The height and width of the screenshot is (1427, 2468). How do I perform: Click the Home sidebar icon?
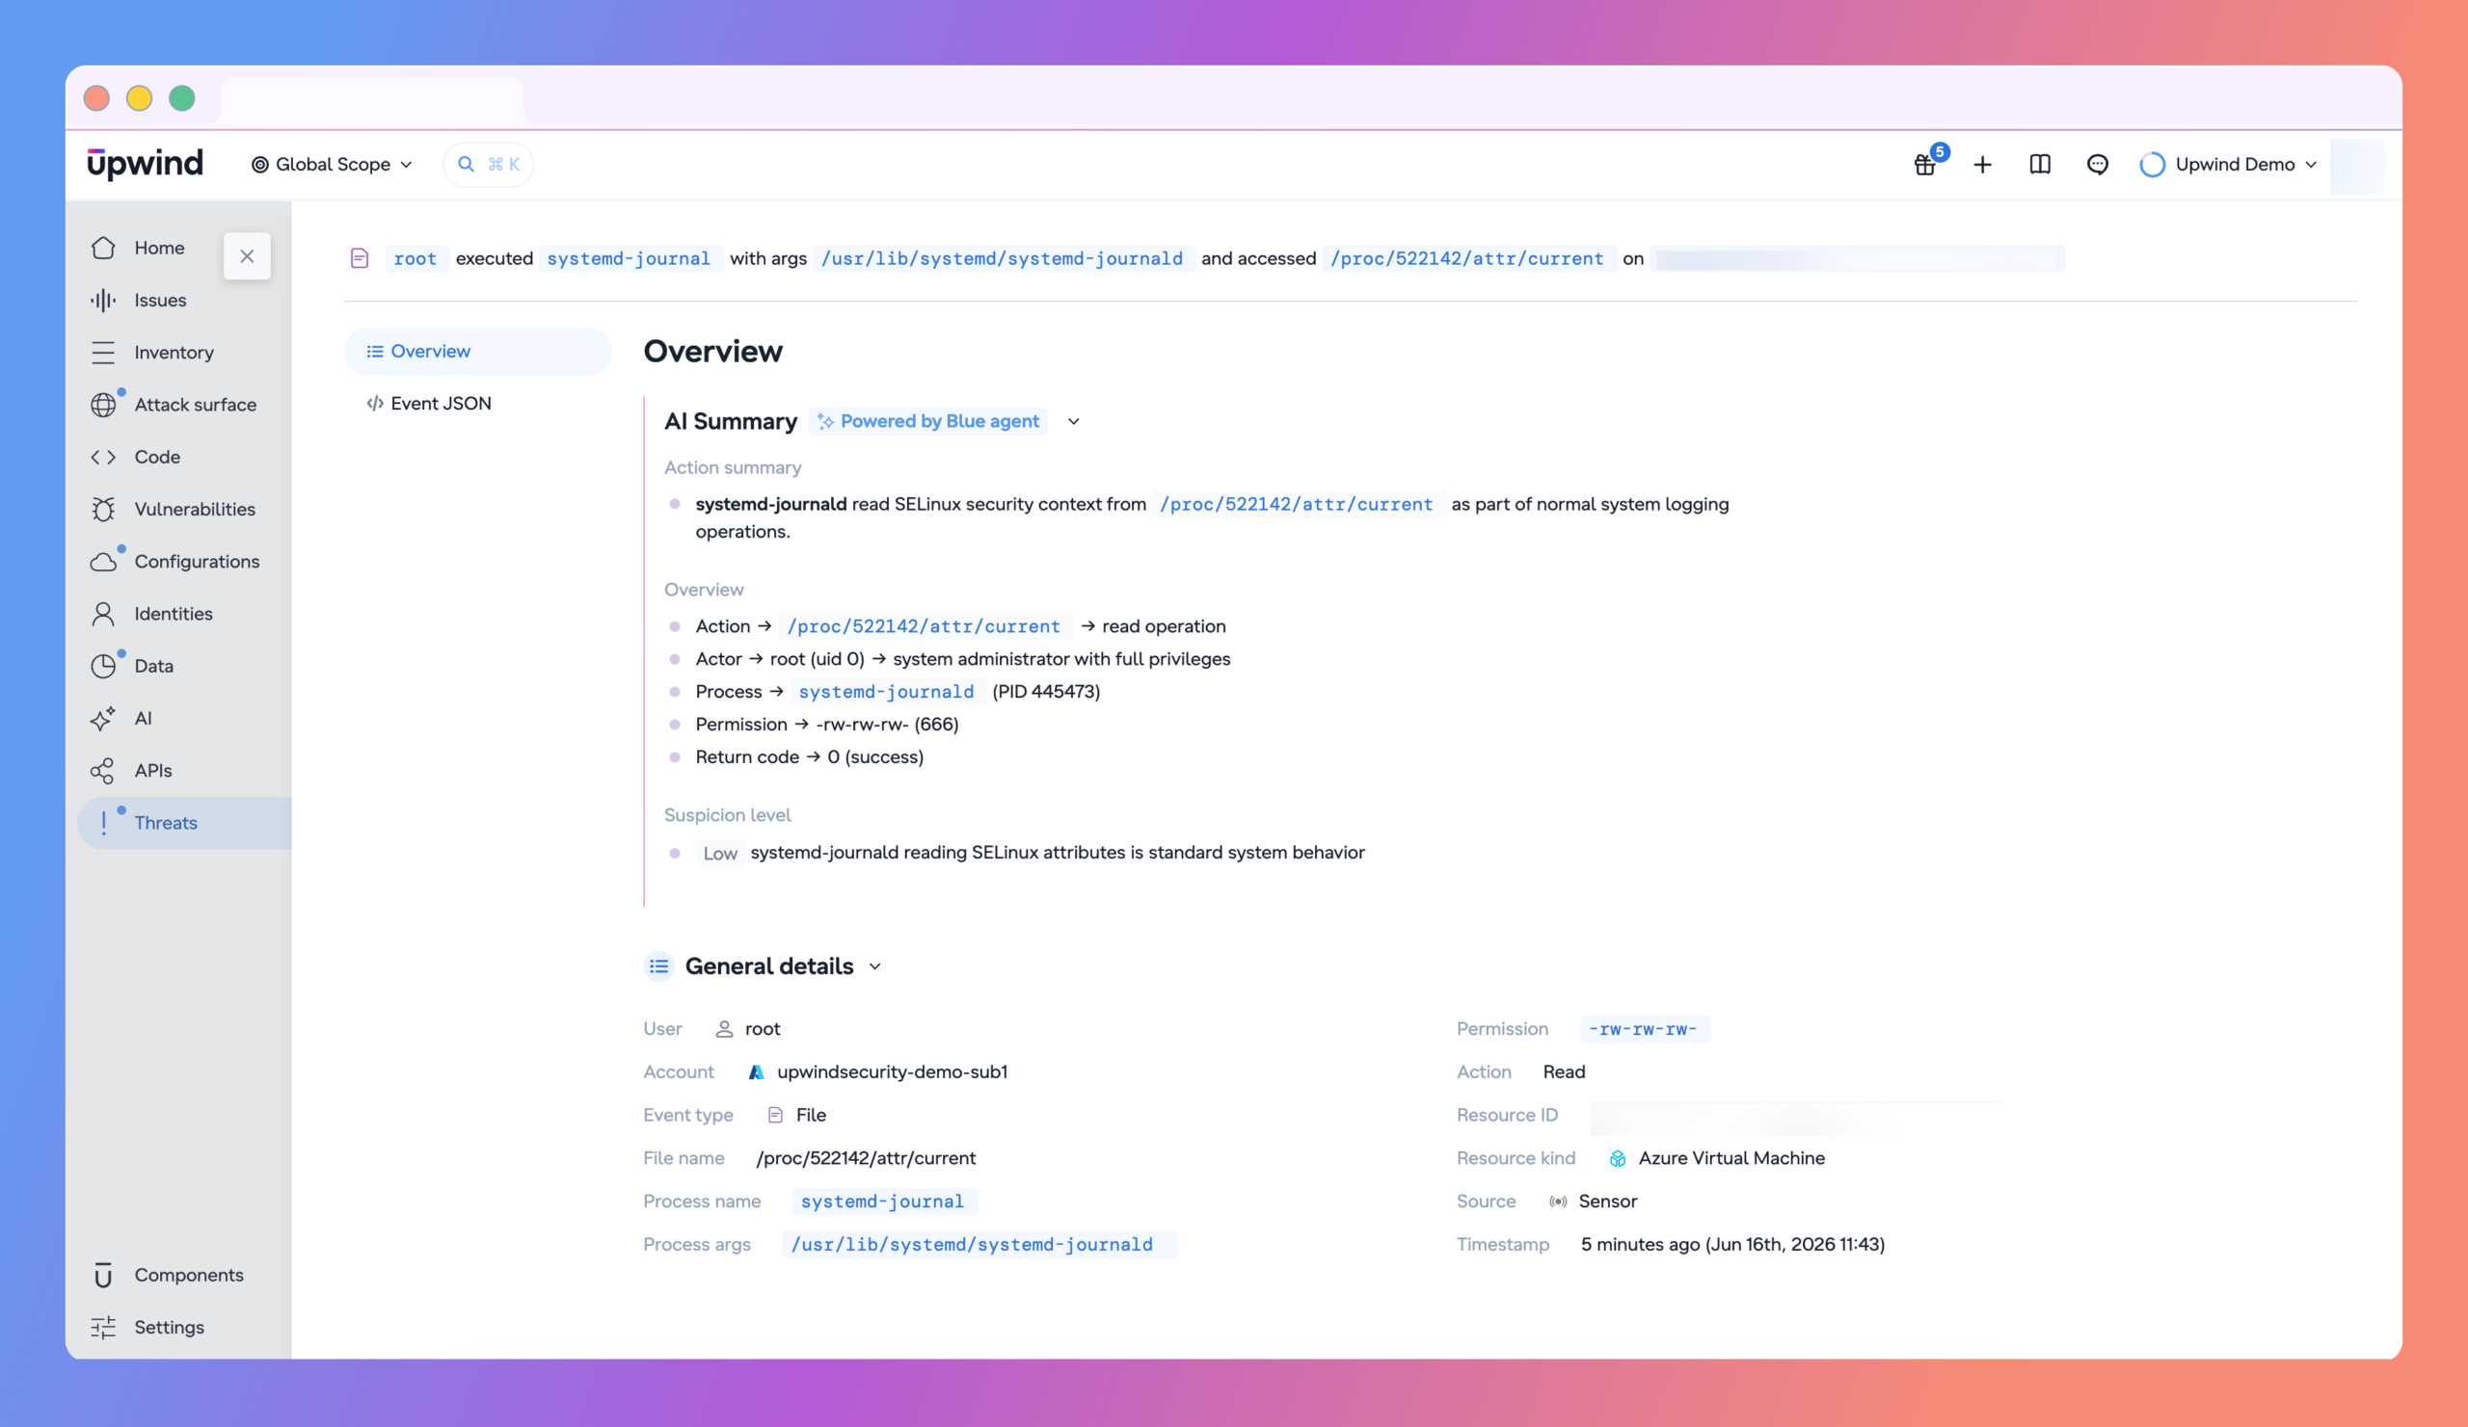(x=104, y=248)
